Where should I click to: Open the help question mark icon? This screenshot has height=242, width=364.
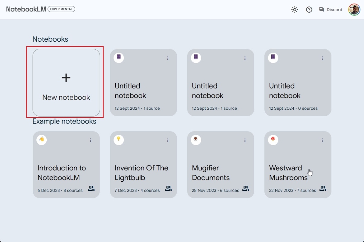pos(309,10)
